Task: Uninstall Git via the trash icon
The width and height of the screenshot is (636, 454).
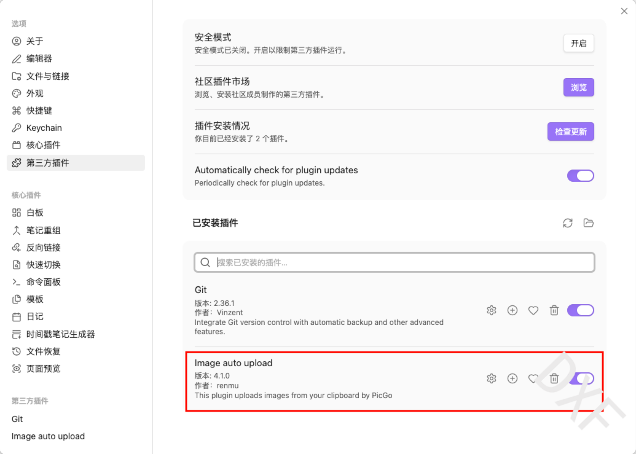Action: click(554, 310)
